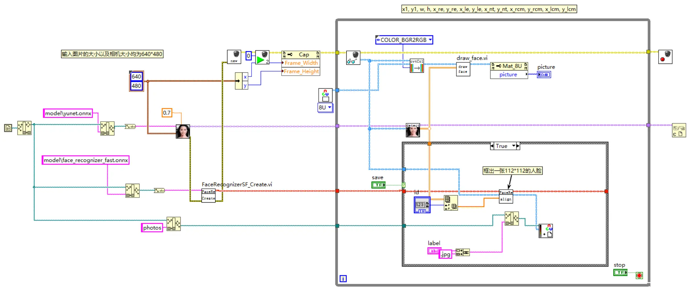Toggle the stop boolean control
695x290 pixels.
620,273
